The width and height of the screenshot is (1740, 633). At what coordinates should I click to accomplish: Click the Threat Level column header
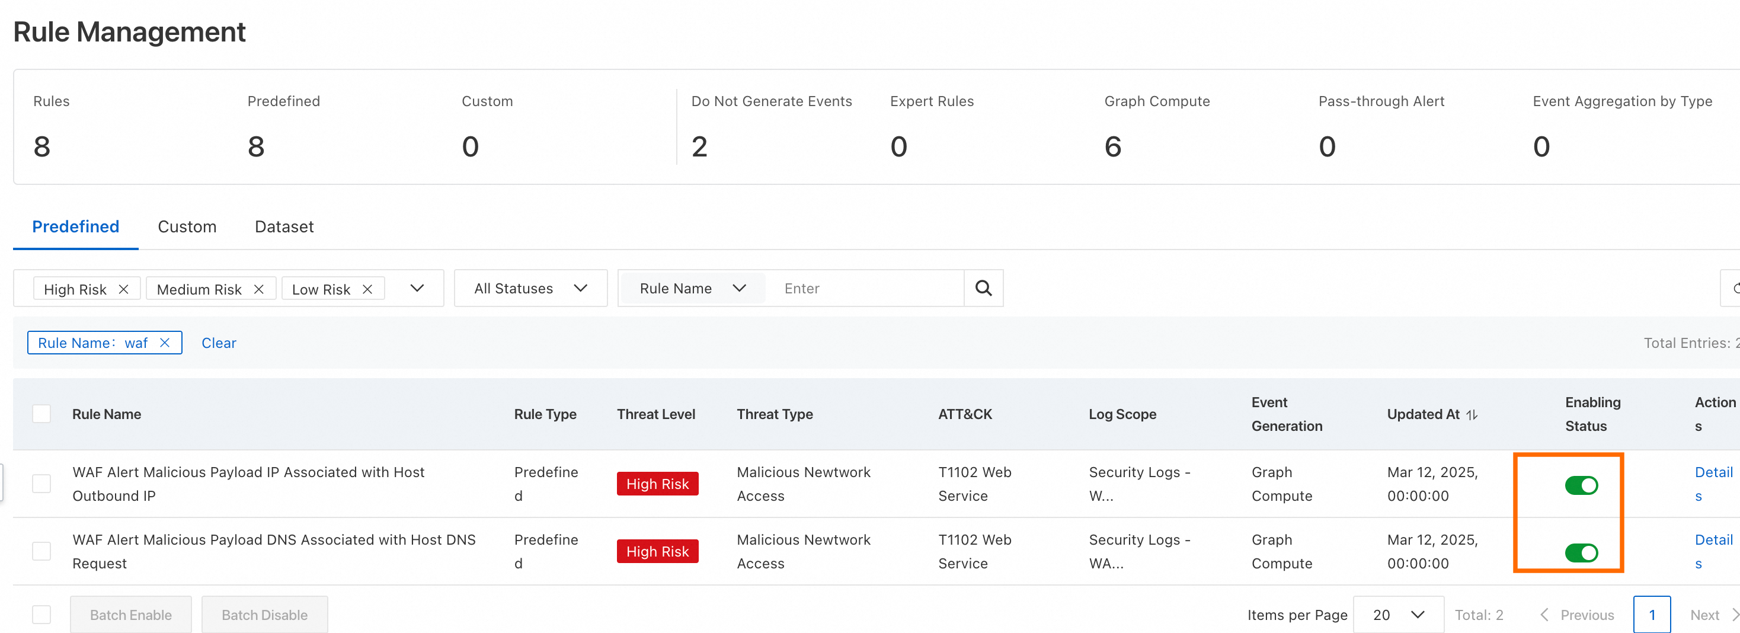pos(656,414)
